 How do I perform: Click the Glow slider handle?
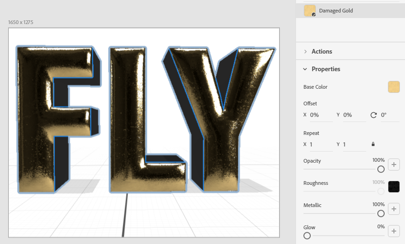coord(307,236)
